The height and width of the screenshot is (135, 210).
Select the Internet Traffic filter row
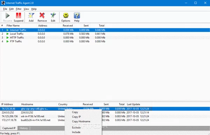tap(105, 30)
